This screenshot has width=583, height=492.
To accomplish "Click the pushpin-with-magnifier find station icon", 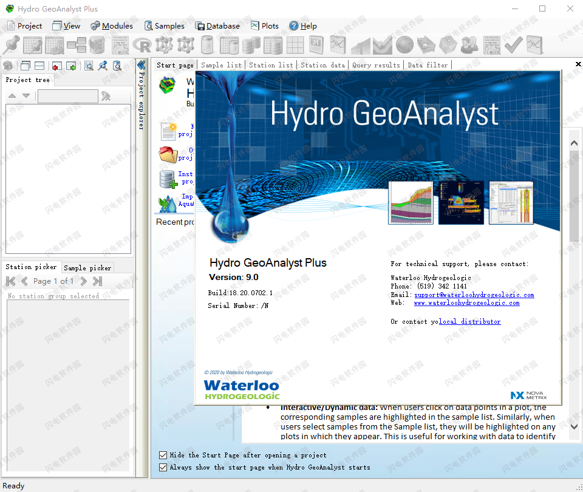I will (x=103, y=66).
